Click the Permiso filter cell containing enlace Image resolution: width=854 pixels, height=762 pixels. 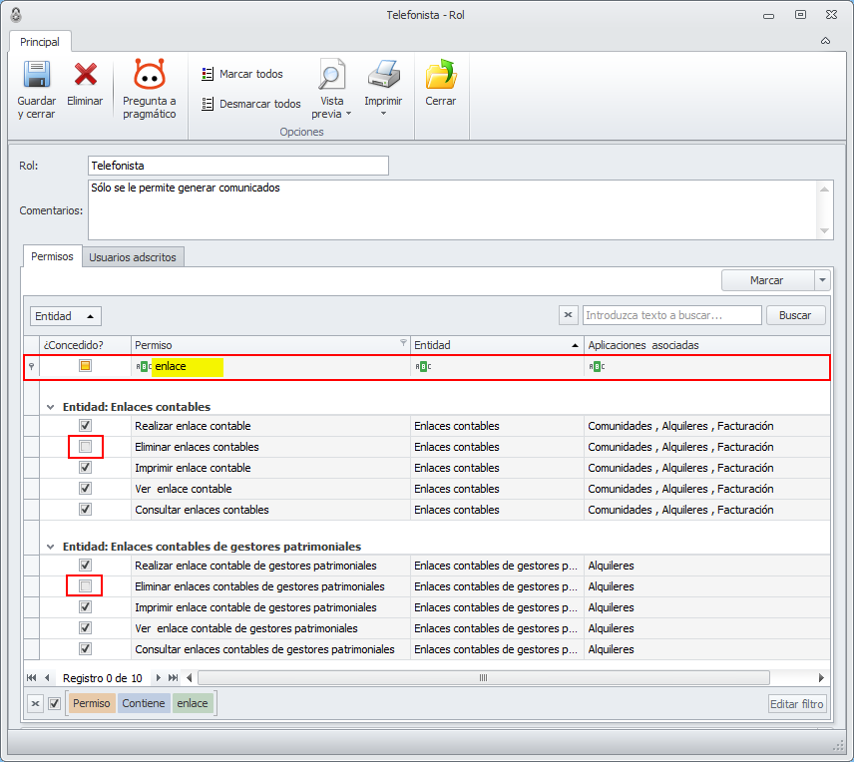coord(270,367)
